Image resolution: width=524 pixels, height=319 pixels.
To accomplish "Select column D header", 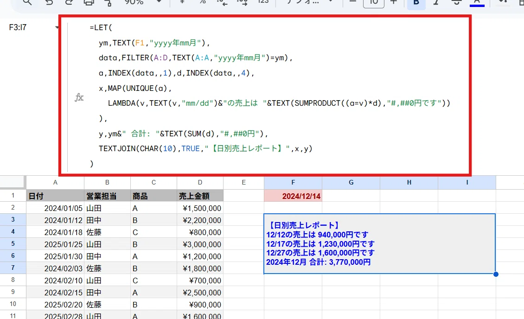I will pos(200,182).
